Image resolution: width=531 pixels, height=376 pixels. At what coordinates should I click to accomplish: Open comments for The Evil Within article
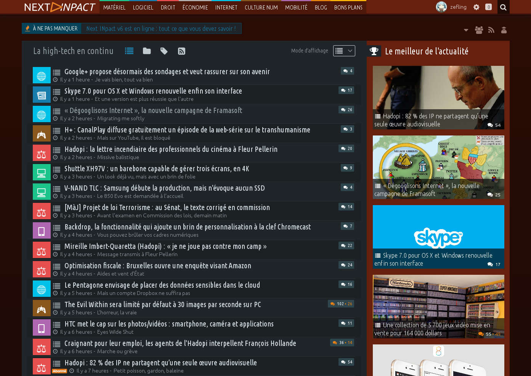341,304
